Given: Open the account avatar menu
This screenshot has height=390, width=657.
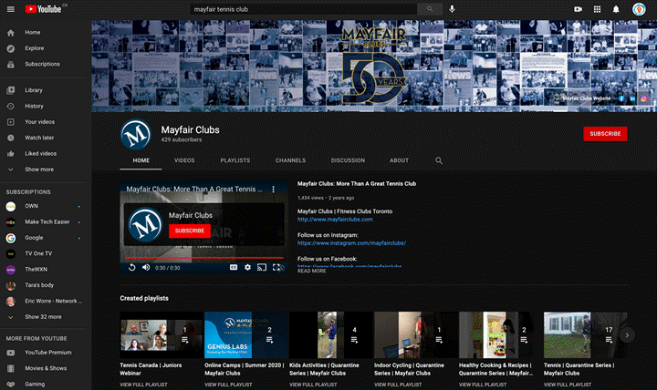Looking at the screenshot, I should [639, 9].
